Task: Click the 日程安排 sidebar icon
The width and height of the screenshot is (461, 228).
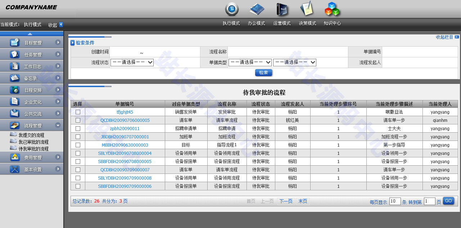Action: click(x=15, y=90)
